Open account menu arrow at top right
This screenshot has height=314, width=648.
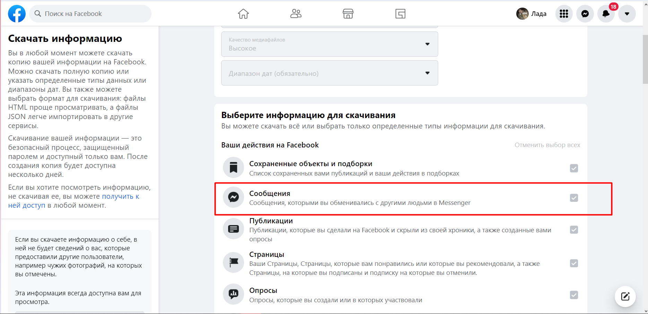(x=627, y=14)
